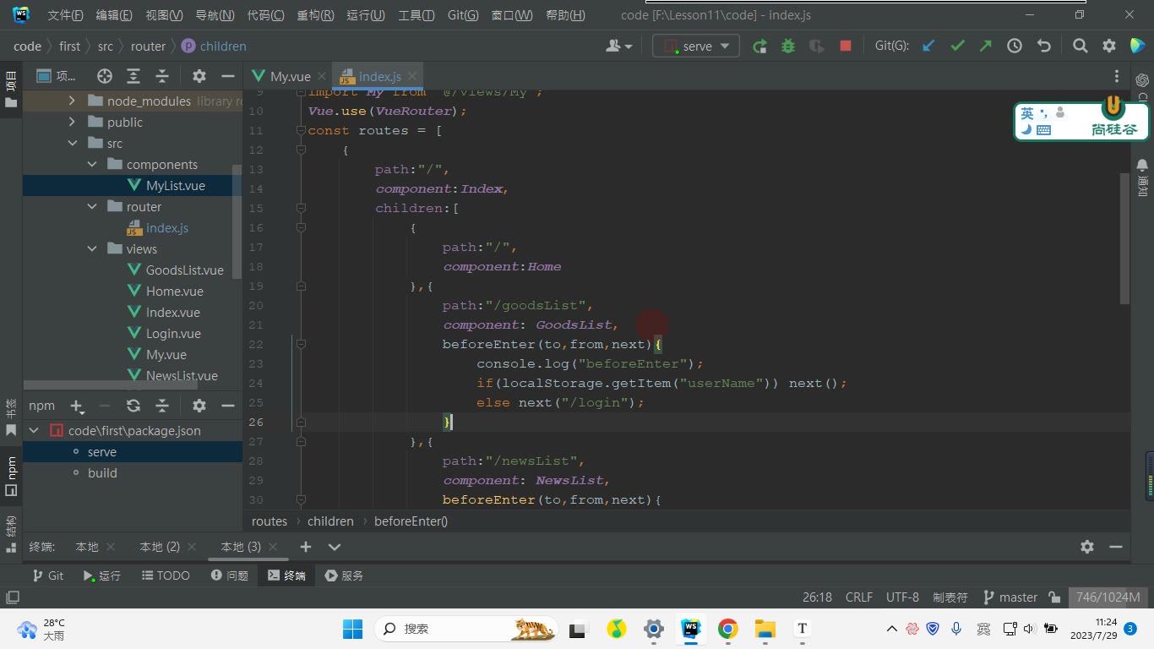The image size is (1154, 649).
Task: Toggle the file read-only lock icon
Action: [1054, 597]
